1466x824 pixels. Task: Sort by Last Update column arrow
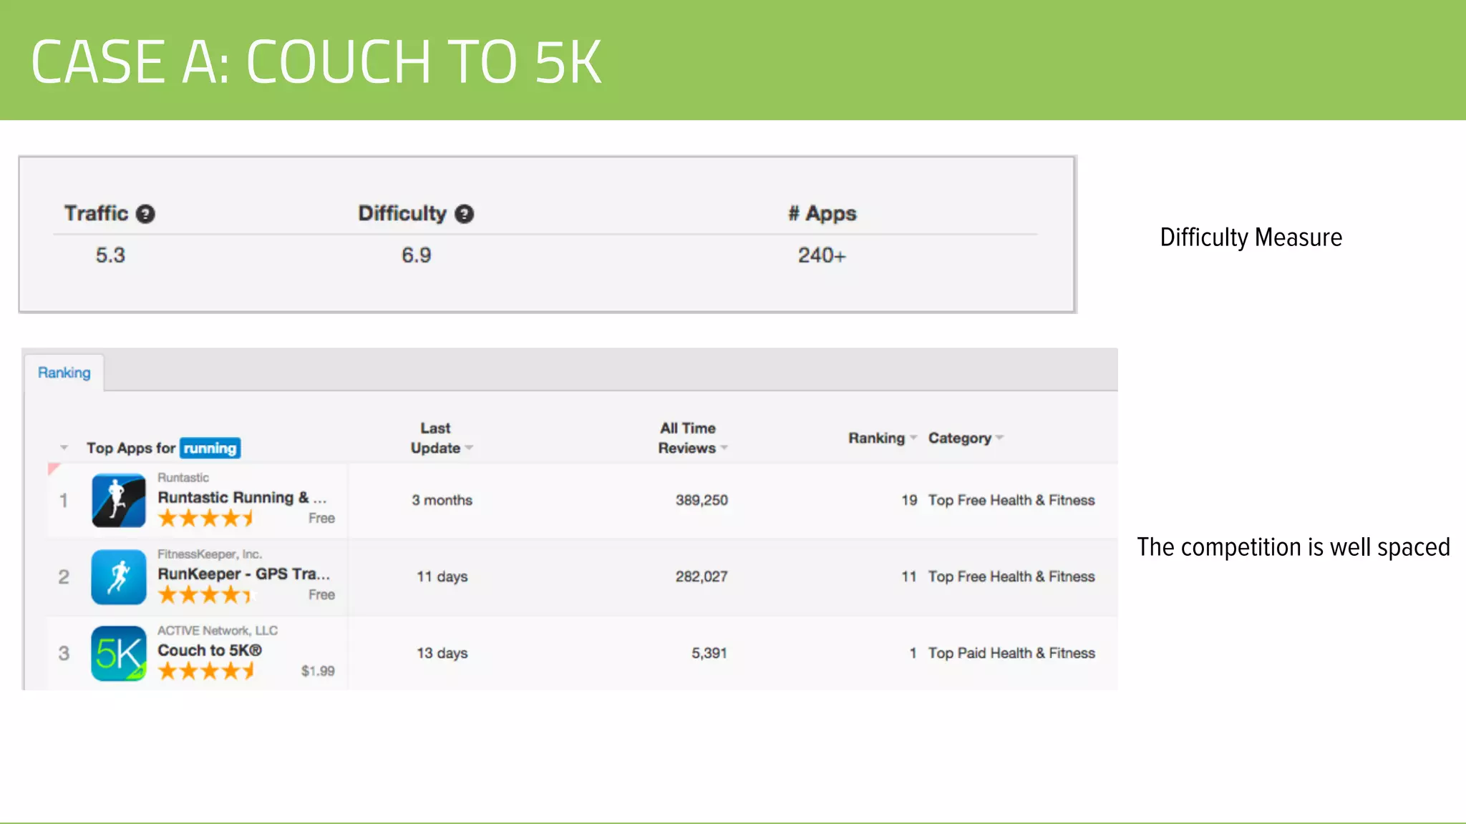[x=470, y=448]
